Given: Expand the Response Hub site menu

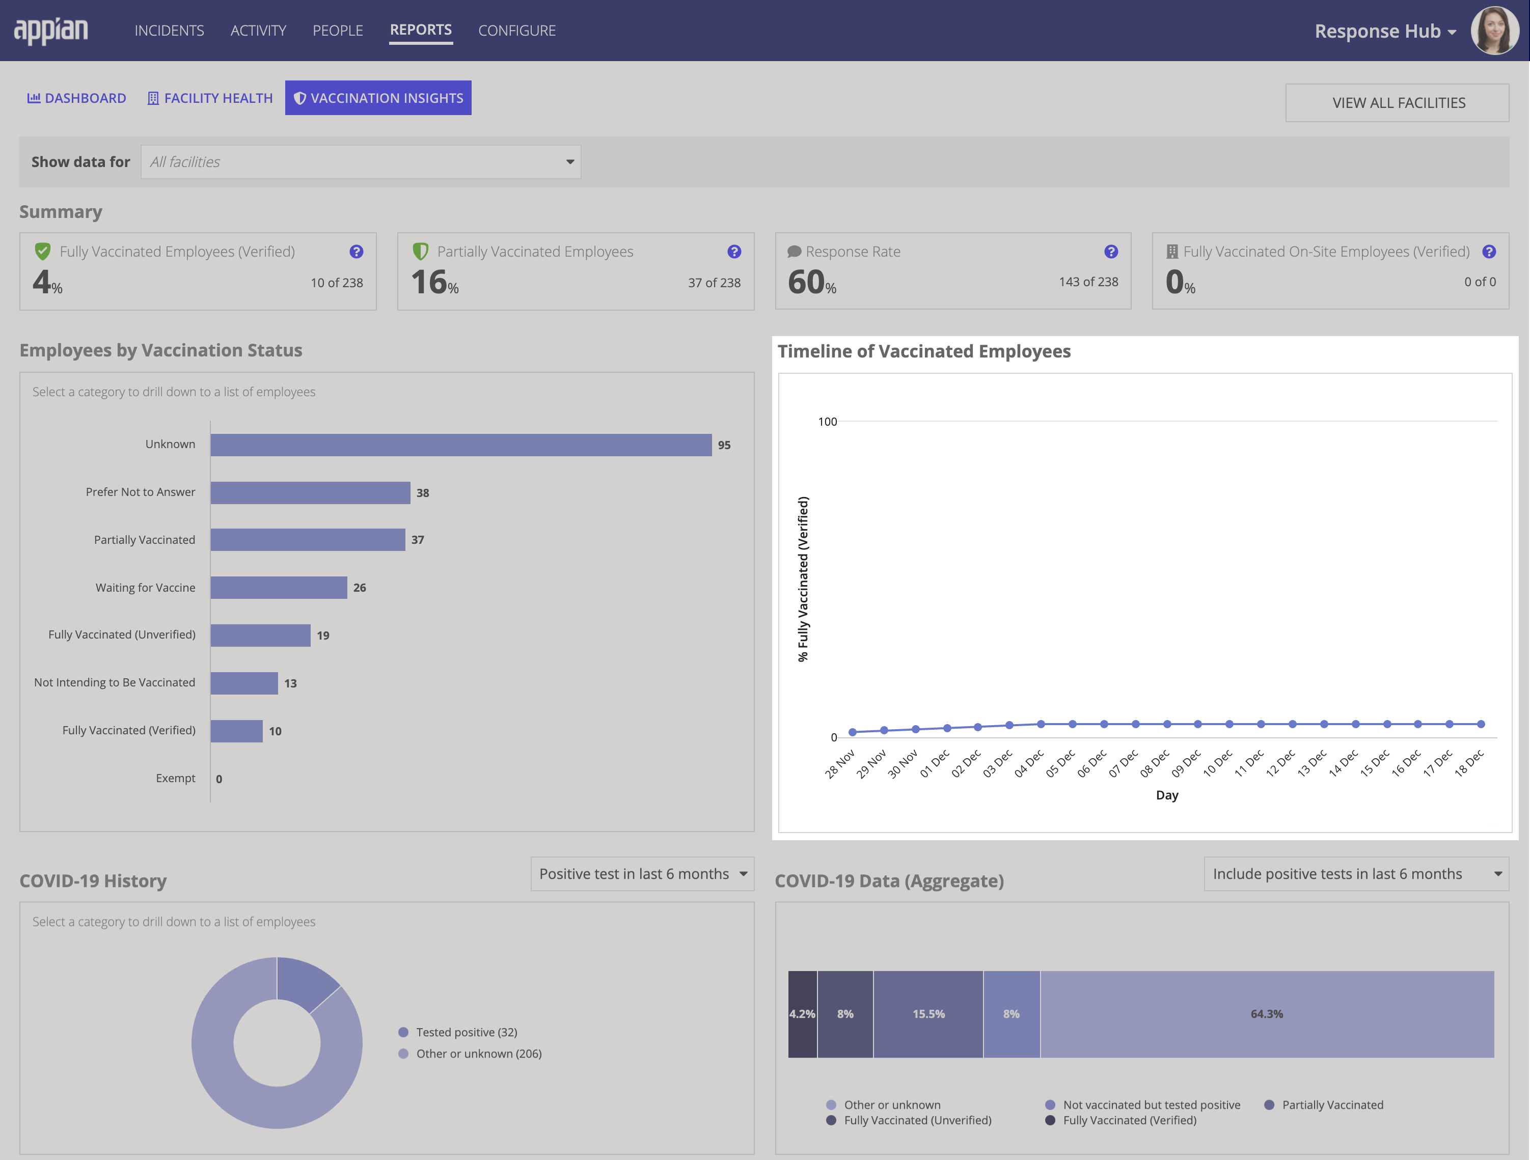Looking at the screenshot, I should click(1385, 31).
